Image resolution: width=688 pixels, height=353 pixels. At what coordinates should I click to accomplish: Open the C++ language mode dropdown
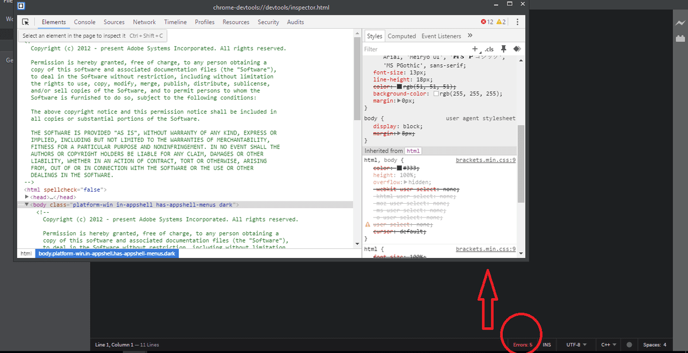click(x=608, y=345)
